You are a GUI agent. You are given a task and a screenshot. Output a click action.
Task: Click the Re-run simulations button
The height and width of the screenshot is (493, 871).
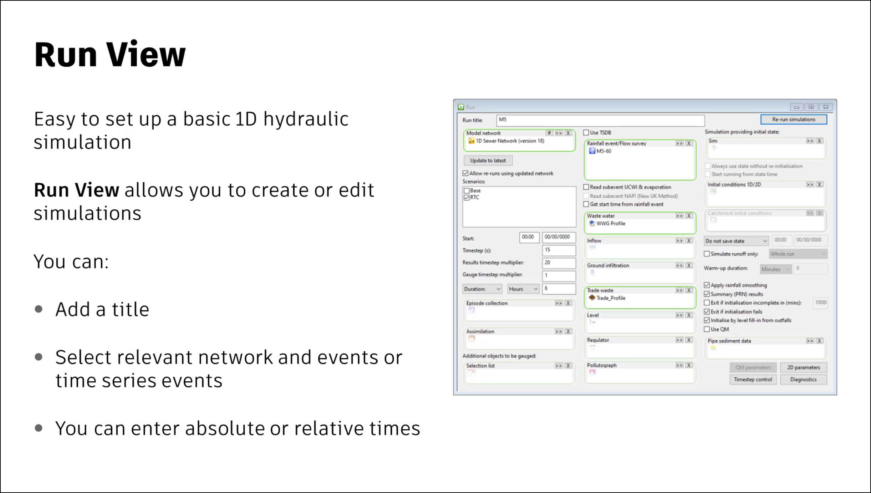tap(793, 120)
